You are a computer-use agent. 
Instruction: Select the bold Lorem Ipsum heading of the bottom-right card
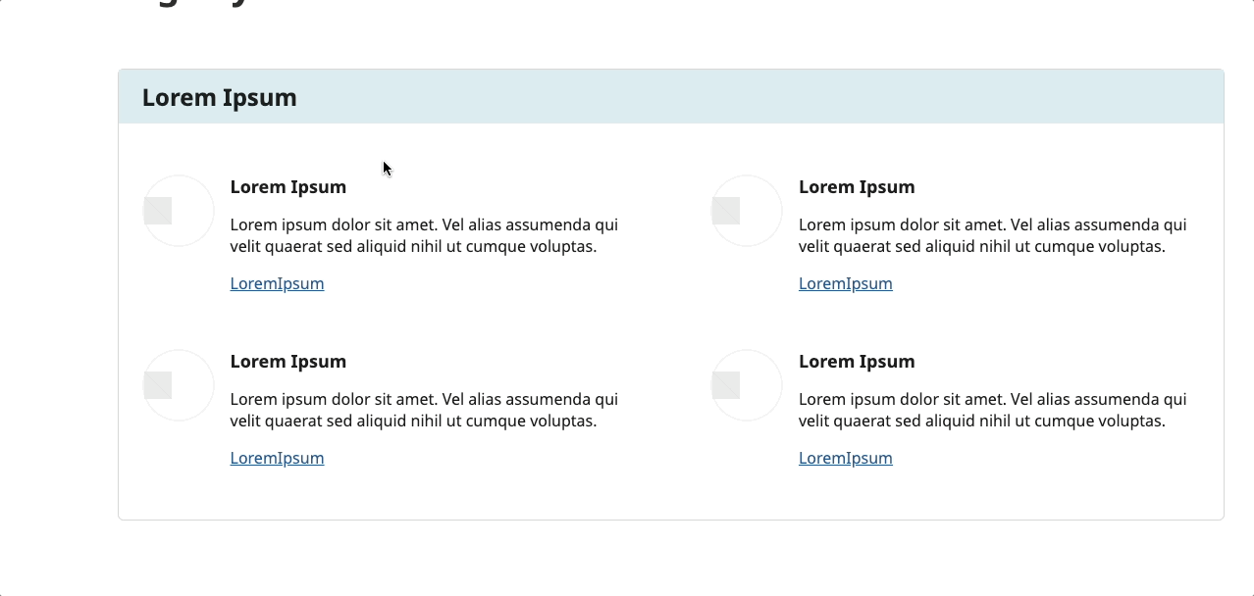(857, 362)
